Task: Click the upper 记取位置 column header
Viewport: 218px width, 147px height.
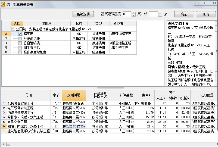Action: point(123,23)
